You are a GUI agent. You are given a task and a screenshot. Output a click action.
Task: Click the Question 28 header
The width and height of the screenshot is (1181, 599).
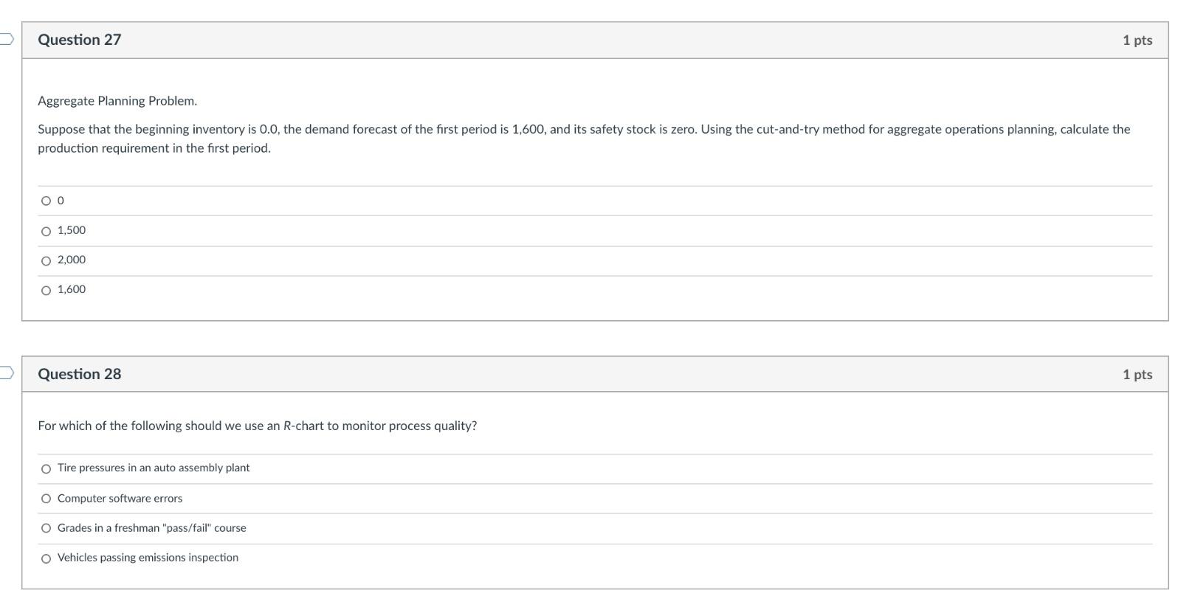click(x=80, y=374)
